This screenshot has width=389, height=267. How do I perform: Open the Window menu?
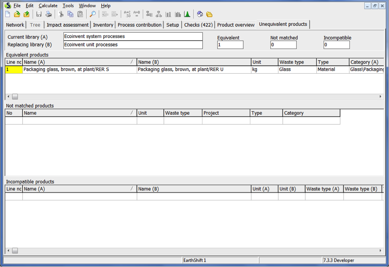click(87, 6)
